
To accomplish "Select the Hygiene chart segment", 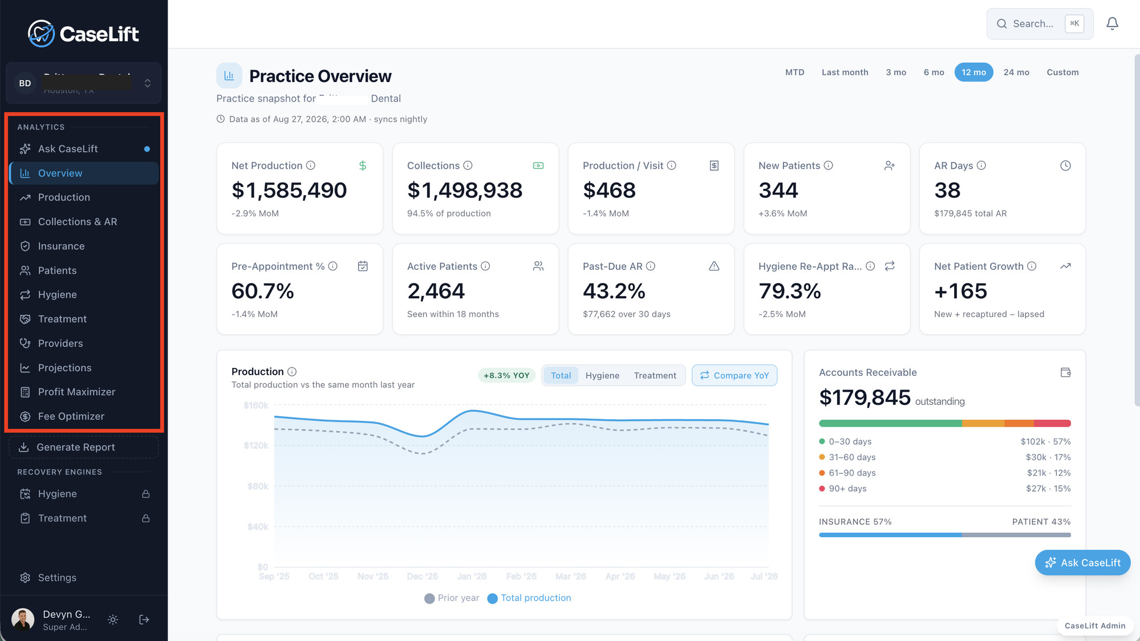I will (602, 375).
